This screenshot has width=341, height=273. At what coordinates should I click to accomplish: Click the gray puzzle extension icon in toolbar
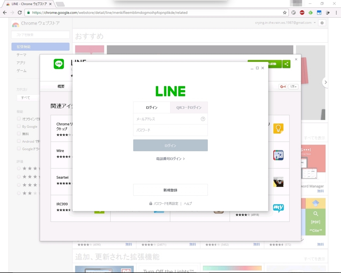(x=328, y=13)
